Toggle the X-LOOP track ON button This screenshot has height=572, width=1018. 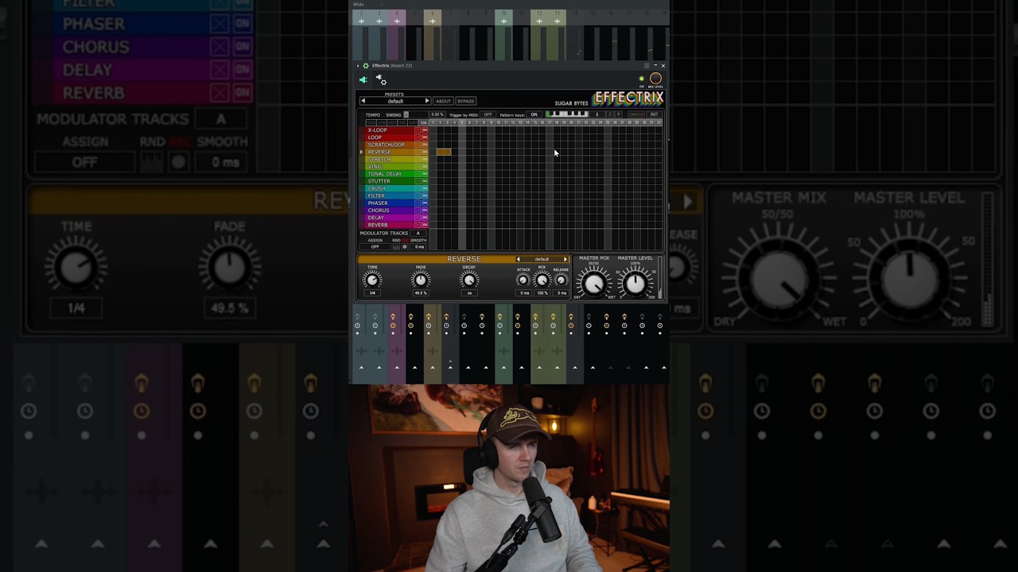pyautogui.click(x=425, y=129)
